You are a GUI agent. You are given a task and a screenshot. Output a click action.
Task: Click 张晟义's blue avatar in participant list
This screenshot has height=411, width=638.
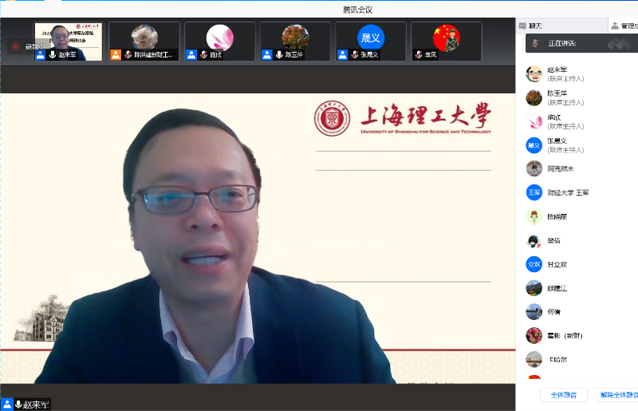point(534,145)
